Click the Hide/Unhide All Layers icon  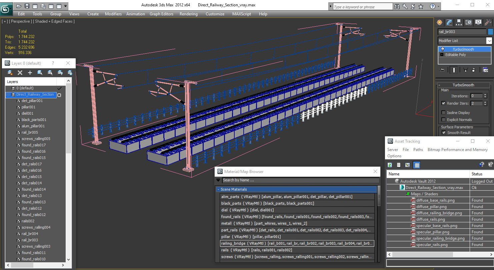[60, 73]
